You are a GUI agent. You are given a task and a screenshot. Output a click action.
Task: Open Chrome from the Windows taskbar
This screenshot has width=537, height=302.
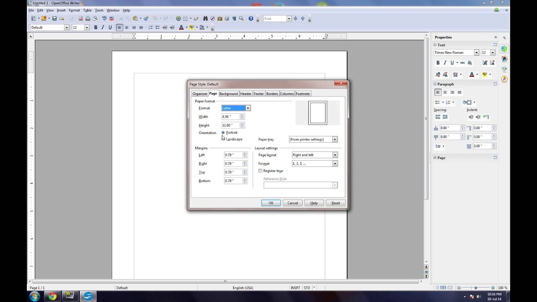pyautogui.click(x=52, y=297)
